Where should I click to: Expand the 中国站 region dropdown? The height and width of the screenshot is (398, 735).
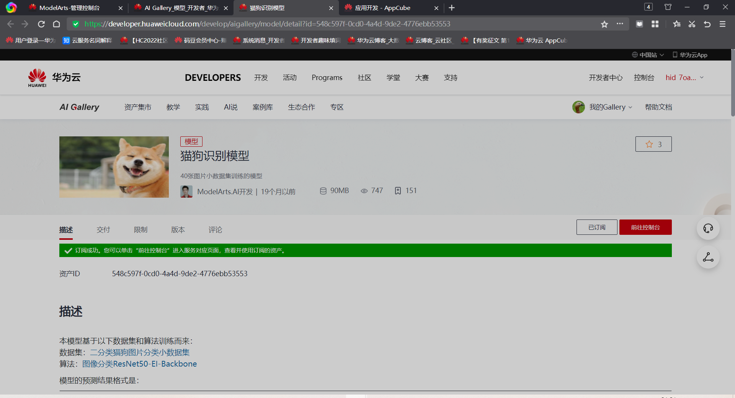(x=648, y=55)
